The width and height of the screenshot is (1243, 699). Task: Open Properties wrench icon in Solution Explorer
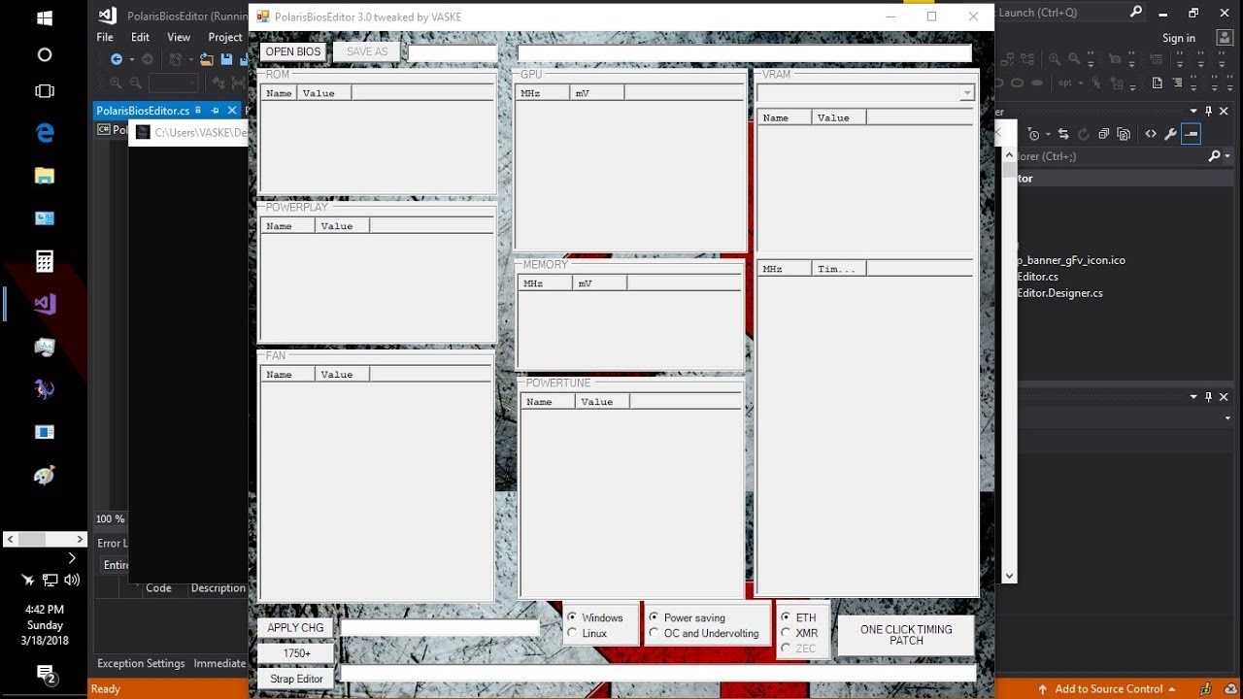coord(1171,134)
